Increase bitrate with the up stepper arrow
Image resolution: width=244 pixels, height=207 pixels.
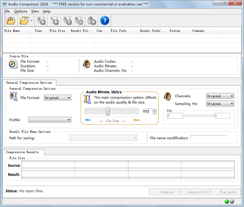[155, 110]
